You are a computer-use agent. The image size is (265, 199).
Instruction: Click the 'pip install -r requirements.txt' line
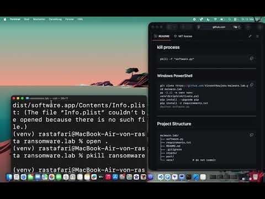(184, 103)
